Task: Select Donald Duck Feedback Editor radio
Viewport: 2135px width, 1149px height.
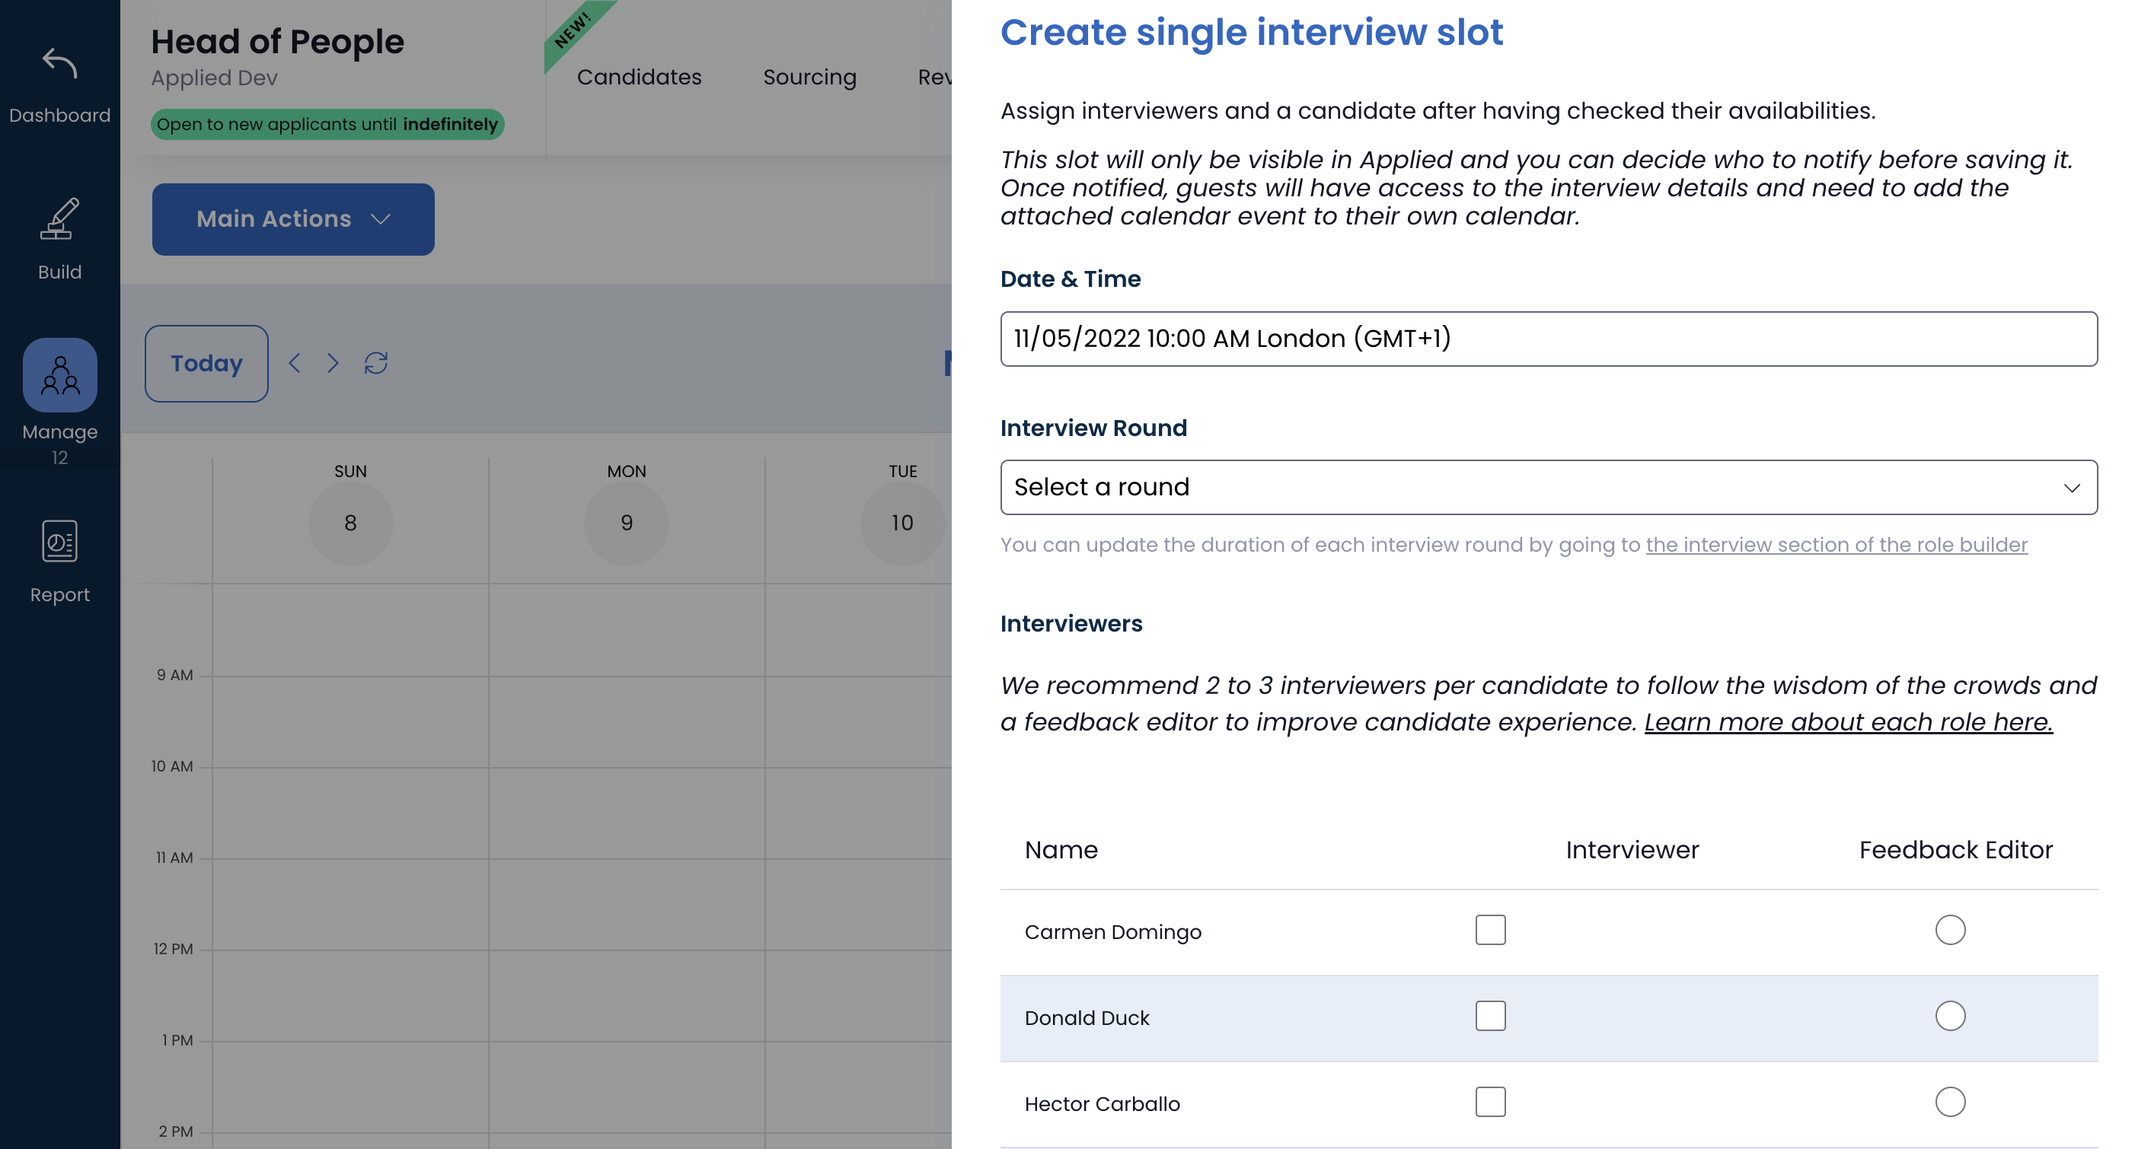Action: 1949,1016
